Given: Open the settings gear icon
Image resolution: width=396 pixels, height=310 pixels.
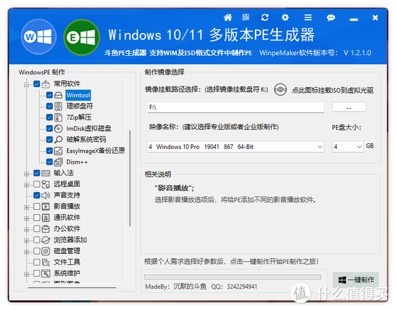Looking at the screenshot, I should pyautogui.click(x=285, y=17).
